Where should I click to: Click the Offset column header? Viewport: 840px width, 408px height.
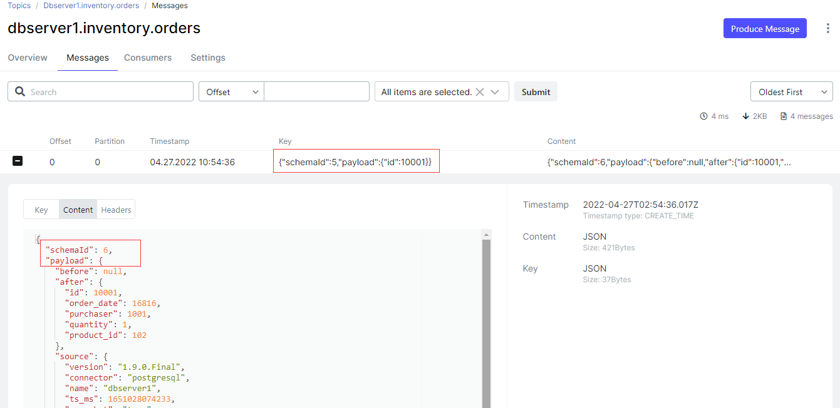click(x=61, y=141)
